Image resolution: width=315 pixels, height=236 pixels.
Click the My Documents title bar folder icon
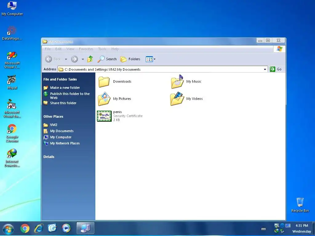pos(45,41)
